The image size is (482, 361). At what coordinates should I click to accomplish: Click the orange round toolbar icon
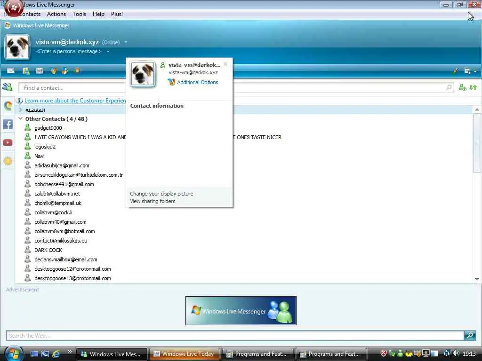click(78, 71)
